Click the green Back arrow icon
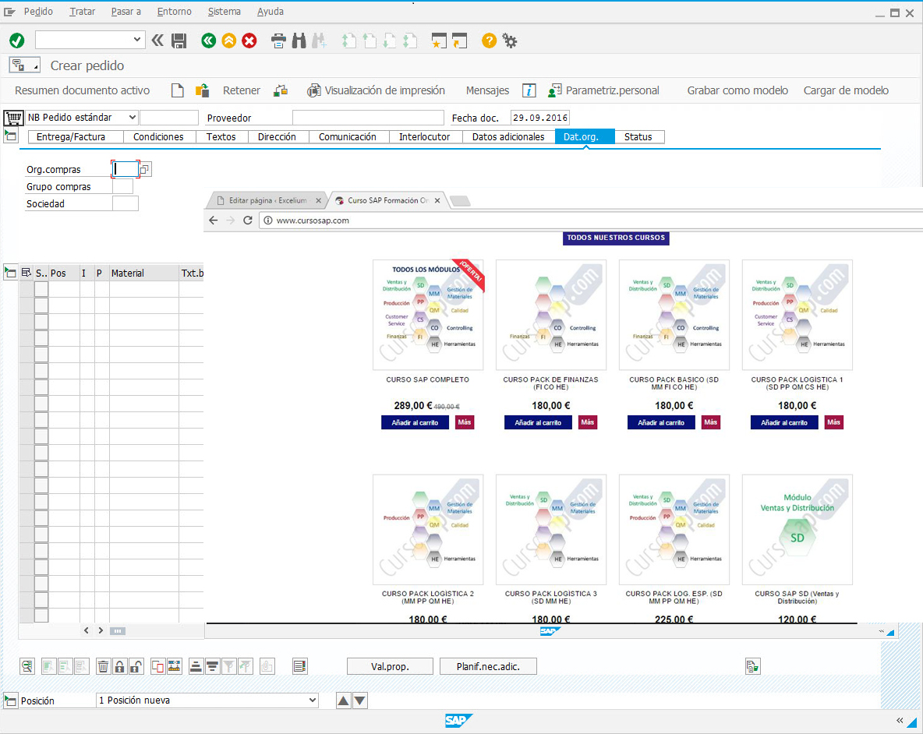 (208, 41)
